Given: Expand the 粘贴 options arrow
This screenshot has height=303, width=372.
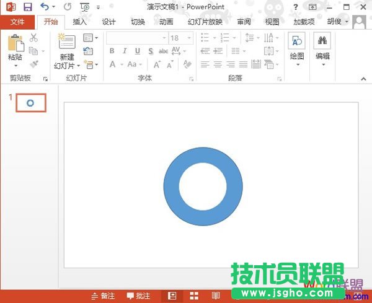Looking at the screenshot, I should [15, 66].
